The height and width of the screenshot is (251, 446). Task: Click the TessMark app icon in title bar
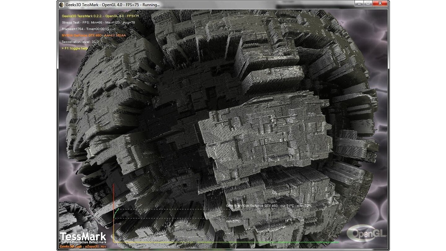(x=62, y=5)
